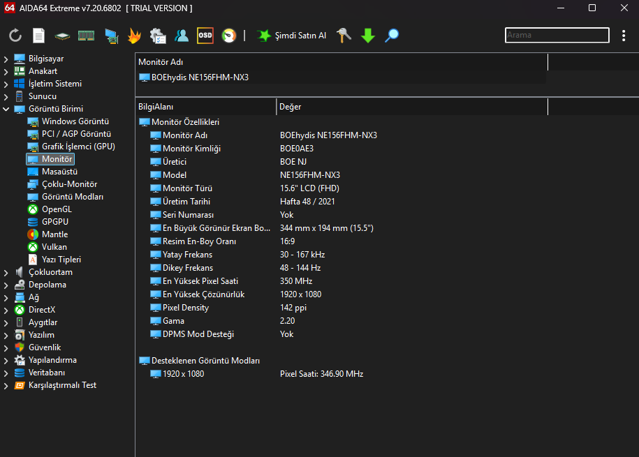The height and width of the screenshot is (457, 639).
Task: Click the GPGPU stacked disks icon
Action: click(33, 222)
